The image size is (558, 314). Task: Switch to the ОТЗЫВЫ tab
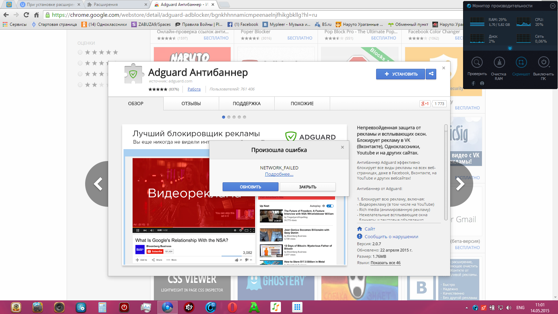(x=191, y=103)
